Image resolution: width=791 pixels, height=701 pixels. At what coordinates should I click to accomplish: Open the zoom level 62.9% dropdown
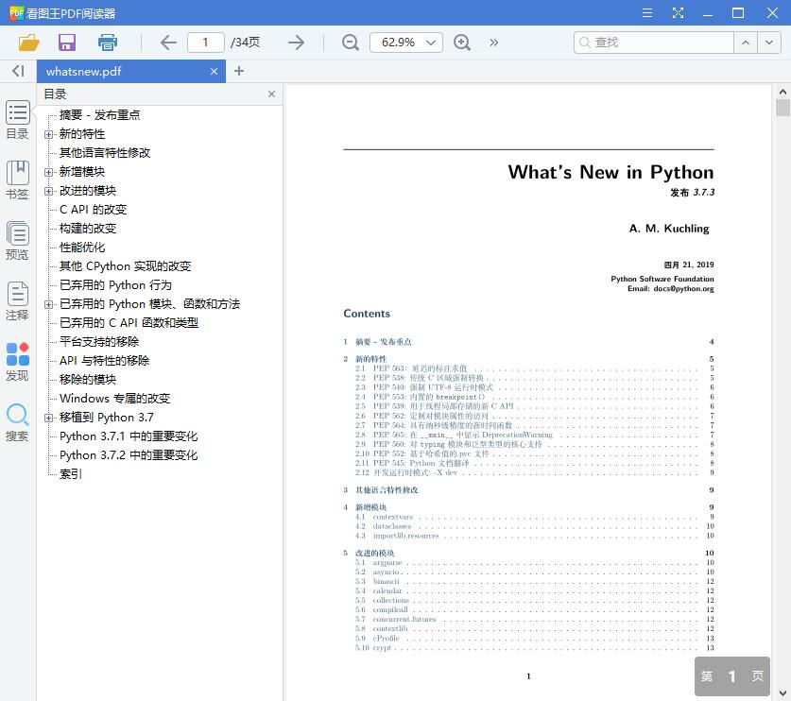[406, 43]
